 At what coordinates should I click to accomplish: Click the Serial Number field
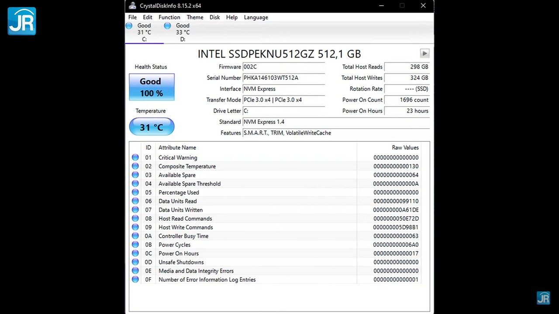pyautogui.click(x=283, y=78)
